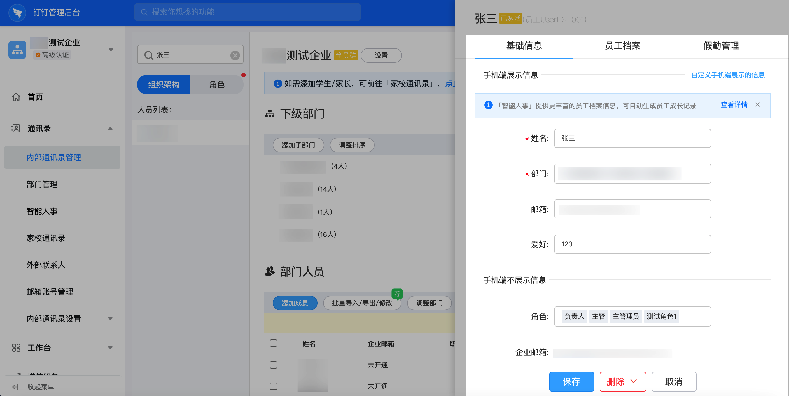Open the enterprise switcher dropdown arrow
This screenshot has height=396, width=789.
111,50
